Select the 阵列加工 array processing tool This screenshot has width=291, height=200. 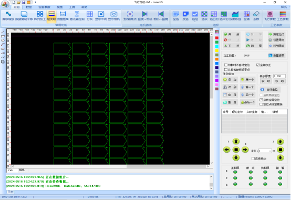40,16
